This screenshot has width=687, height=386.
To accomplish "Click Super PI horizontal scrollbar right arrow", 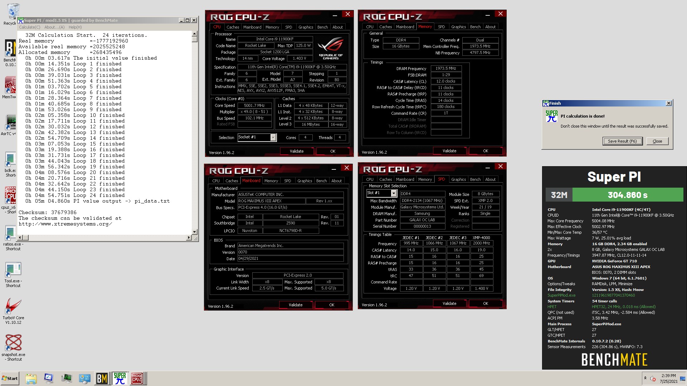I will (x=189, y=238).
